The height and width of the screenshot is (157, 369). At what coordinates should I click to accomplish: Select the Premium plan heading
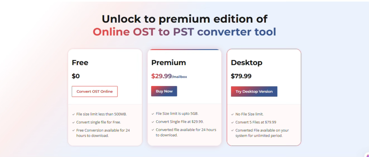169,63
